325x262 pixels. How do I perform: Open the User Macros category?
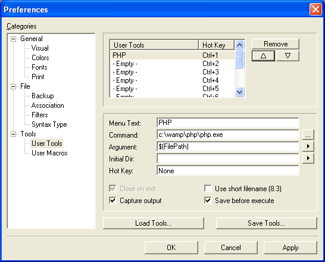coord(49,153)
